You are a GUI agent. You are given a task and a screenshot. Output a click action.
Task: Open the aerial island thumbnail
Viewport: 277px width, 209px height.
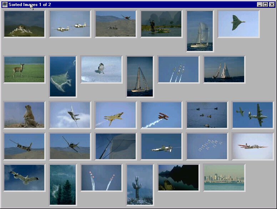(x=63, y=77)
